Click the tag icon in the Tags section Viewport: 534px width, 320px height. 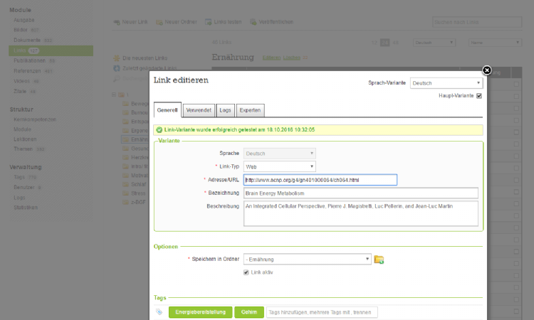159,312
